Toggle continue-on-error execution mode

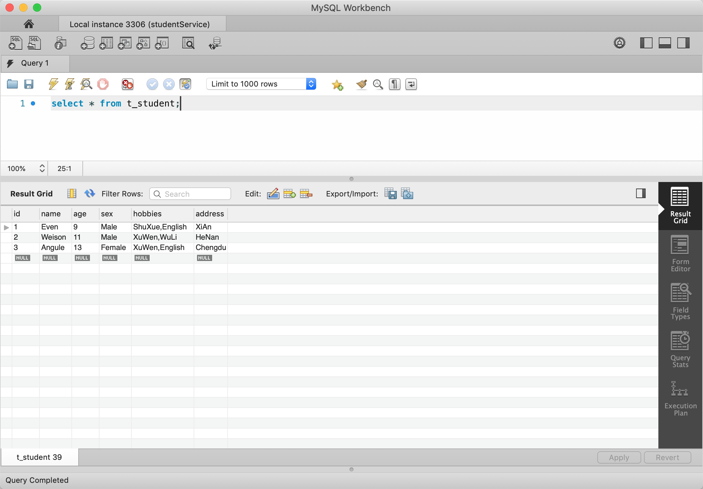(128, 84)
